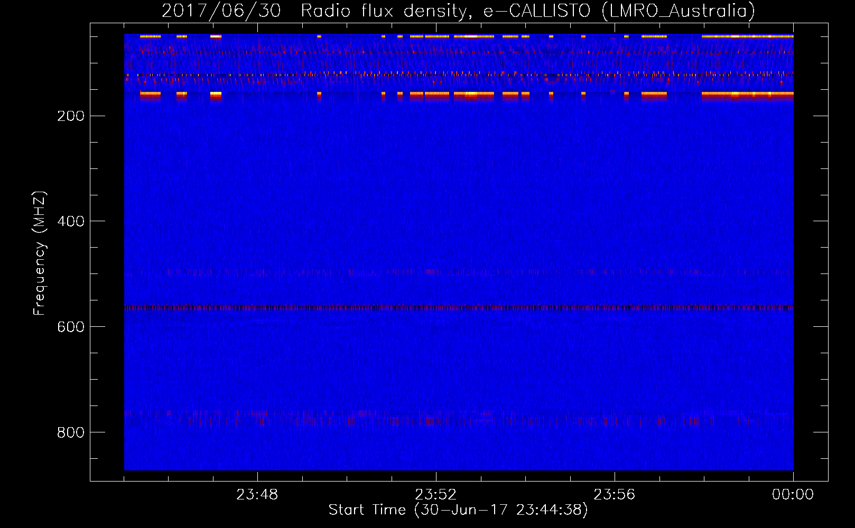Viewport: 855px width, 528px height.
Task: Click the 800 frequency tick label
Action: [71, 432]
